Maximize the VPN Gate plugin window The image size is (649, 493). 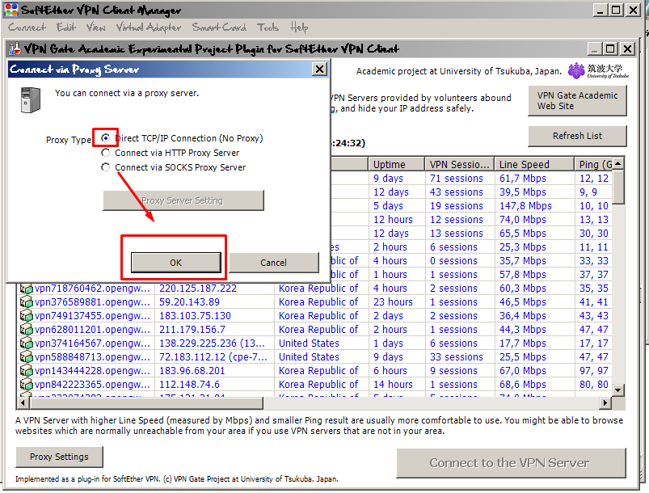(610, 48)
